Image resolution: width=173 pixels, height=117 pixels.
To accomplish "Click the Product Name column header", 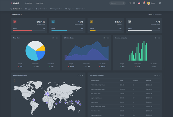I will [x=95, y=81].
